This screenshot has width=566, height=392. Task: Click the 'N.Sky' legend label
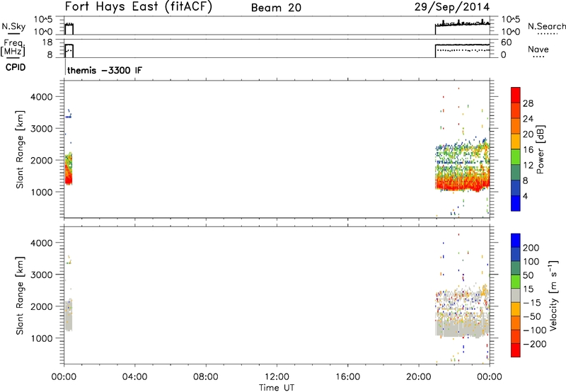(13, 26)
